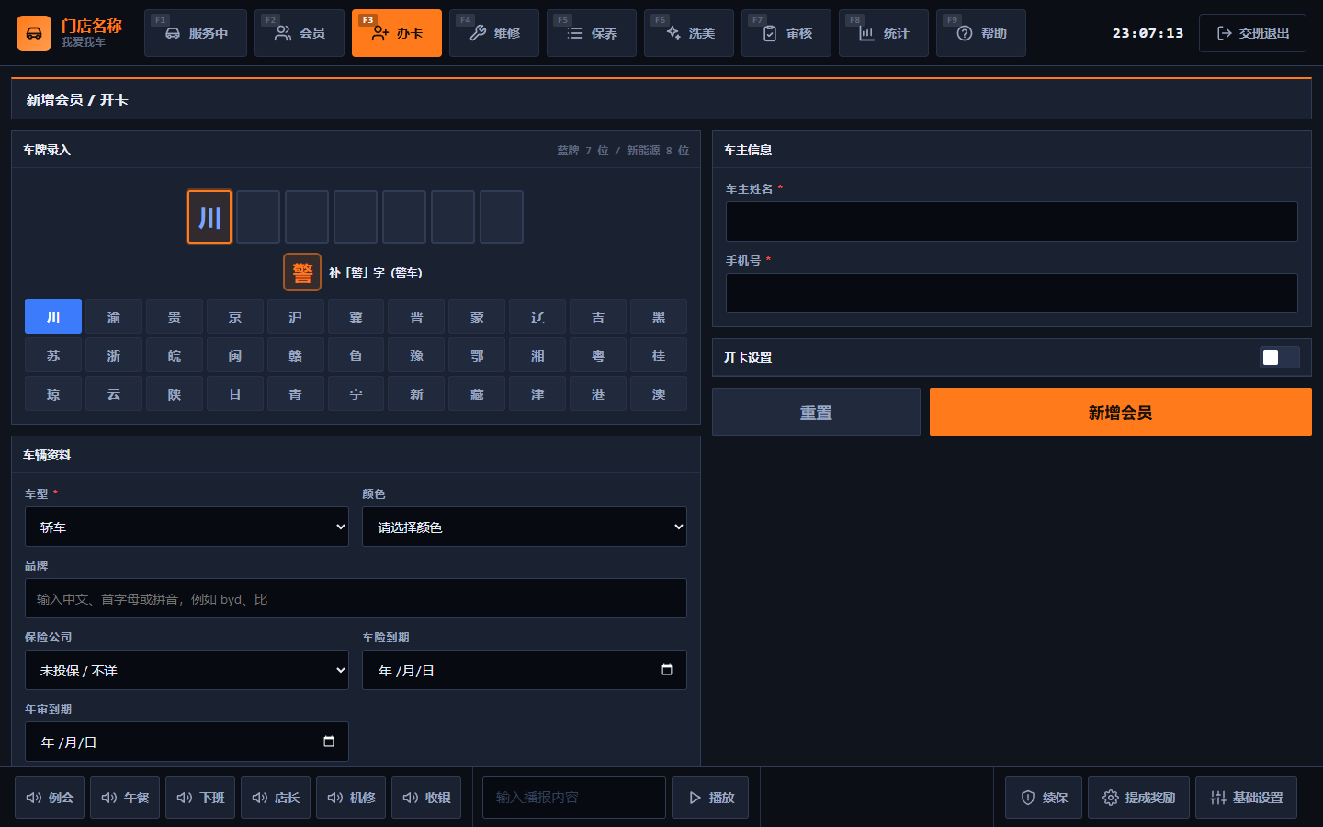Open the 服务中 tab
1323x827 pixels.
click(x=196, y=33)
